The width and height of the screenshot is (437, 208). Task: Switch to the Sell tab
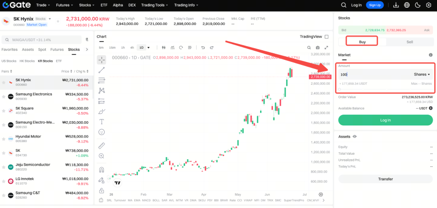(410, 42)
